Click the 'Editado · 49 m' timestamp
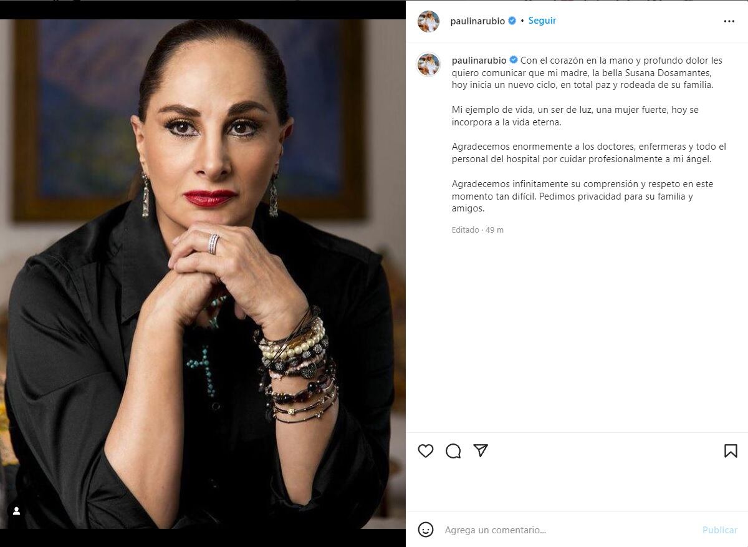 [477, 230]
